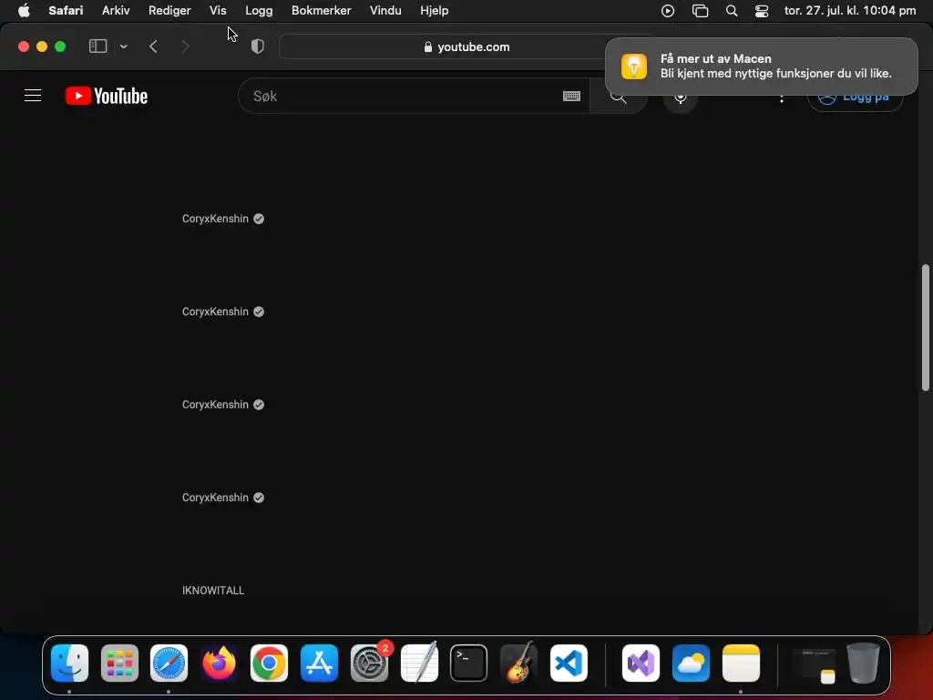The height and width of the screenshot is (700, 933).
Task: Open Launchpad from the Dock
Action: click(119, 663)
